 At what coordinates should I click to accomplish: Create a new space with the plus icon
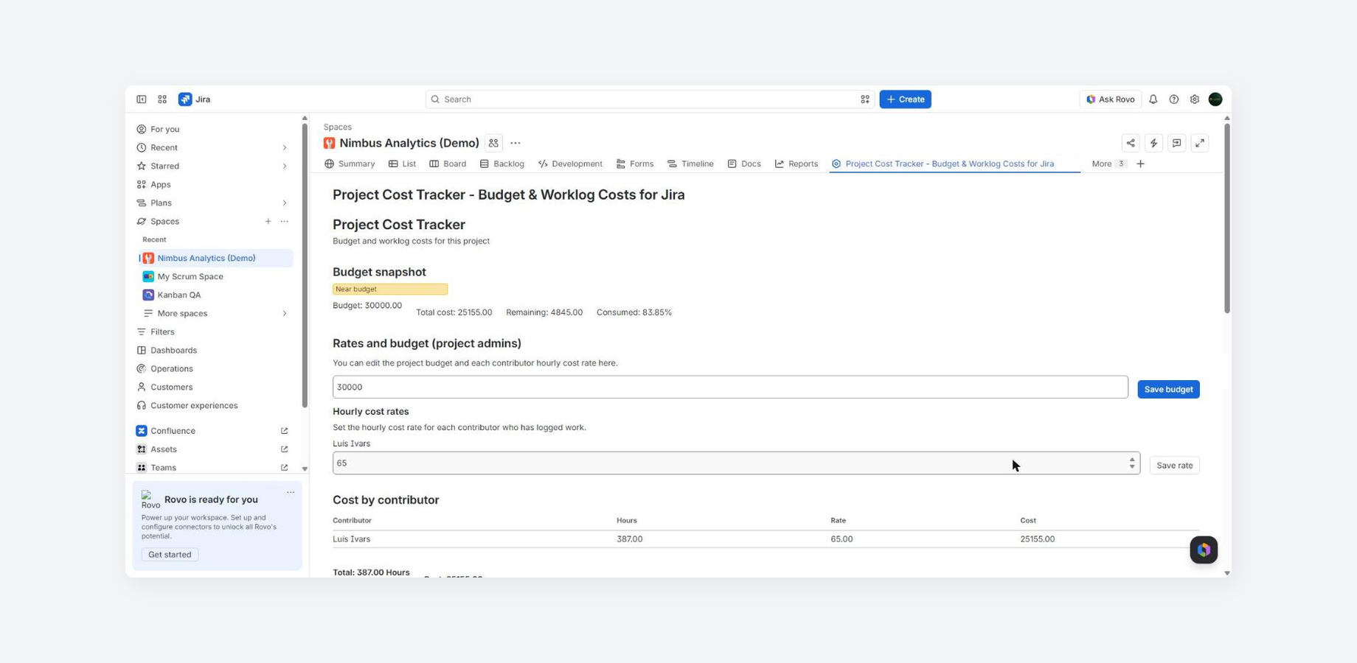point(268,221)
